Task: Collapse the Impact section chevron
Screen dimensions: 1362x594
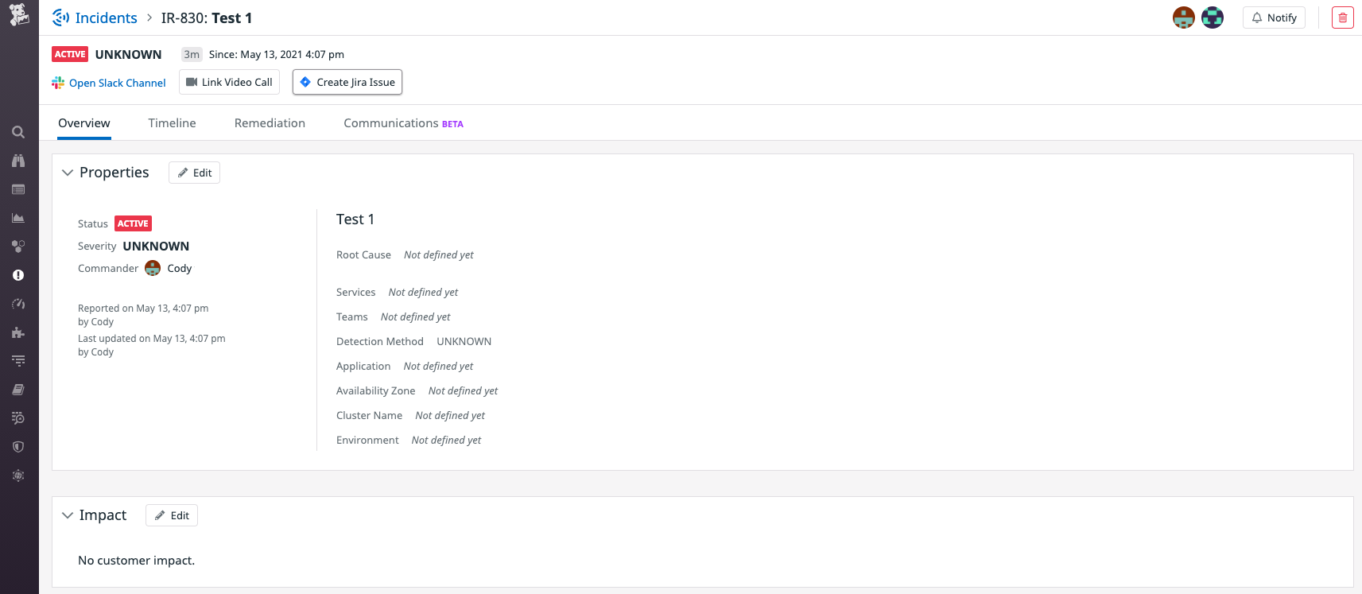Action: click(x=68, y=515)
